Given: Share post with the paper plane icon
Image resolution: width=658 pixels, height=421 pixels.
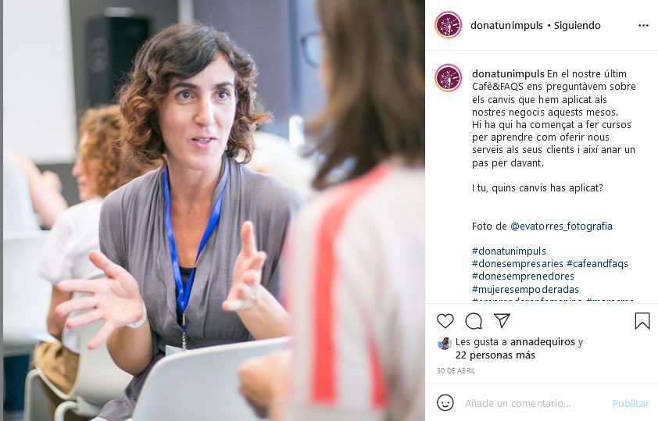Looking at the screenshot, I should coord(502,321).
